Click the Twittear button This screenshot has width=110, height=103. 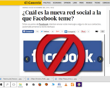45,32
